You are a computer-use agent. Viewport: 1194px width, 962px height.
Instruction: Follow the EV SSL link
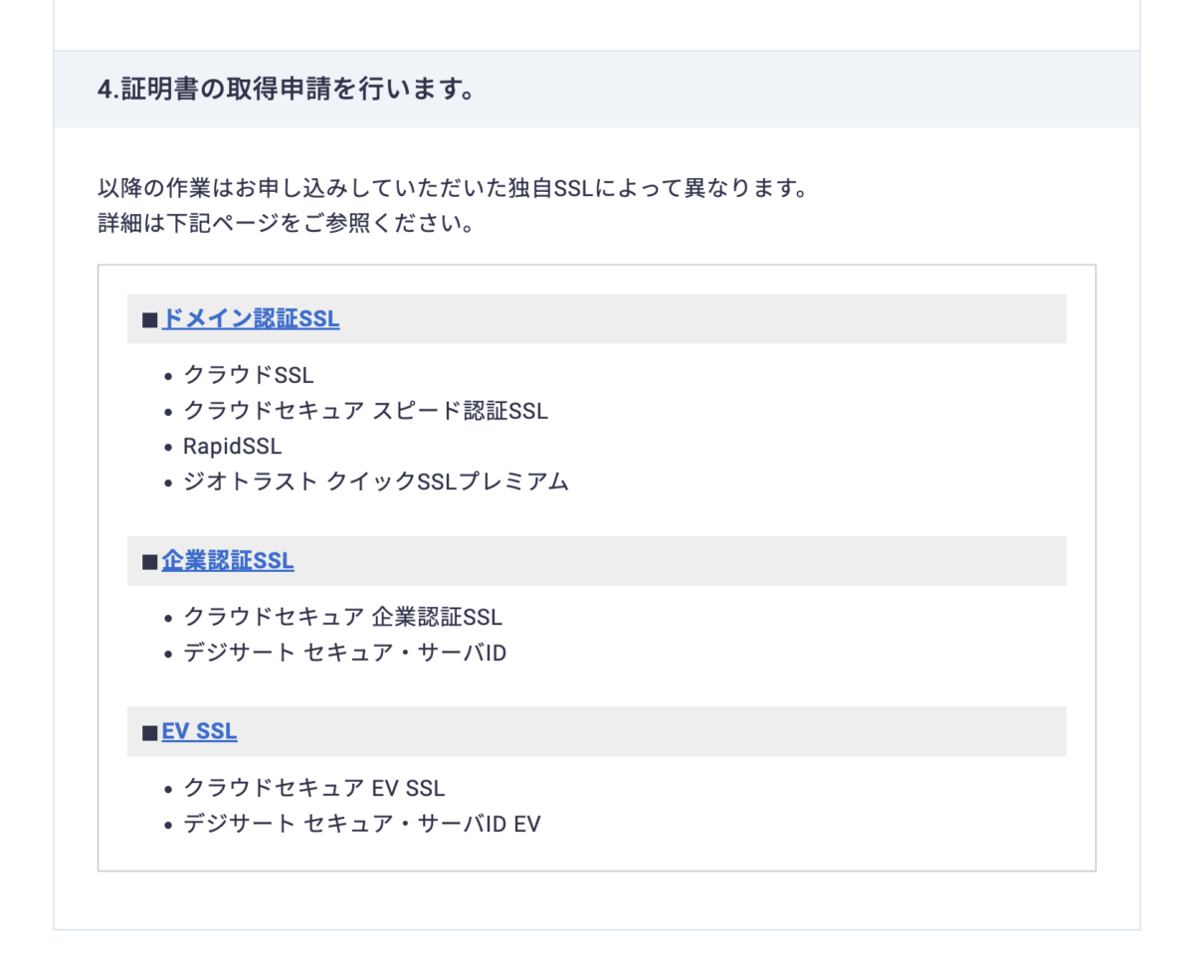[x=199, y=731]
